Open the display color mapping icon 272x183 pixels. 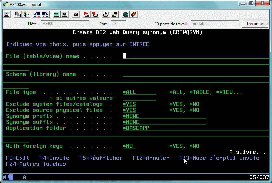pos(56,14)
